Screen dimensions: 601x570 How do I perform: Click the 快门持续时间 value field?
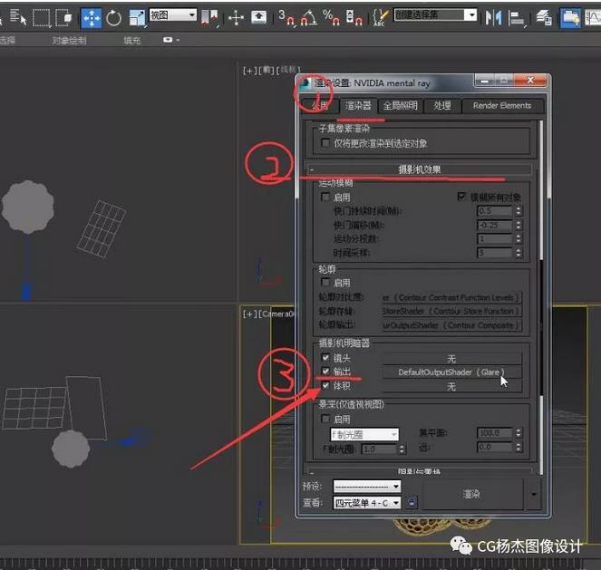494,210
